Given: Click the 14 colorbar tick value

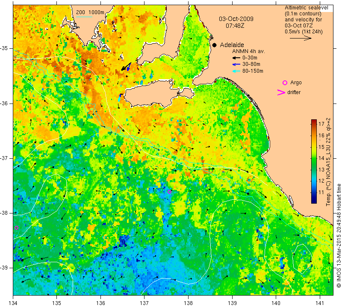Looking at the screenshot, I should [321, 158].
